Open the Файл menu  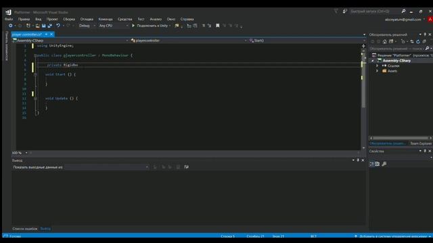[x=9, y=20]
